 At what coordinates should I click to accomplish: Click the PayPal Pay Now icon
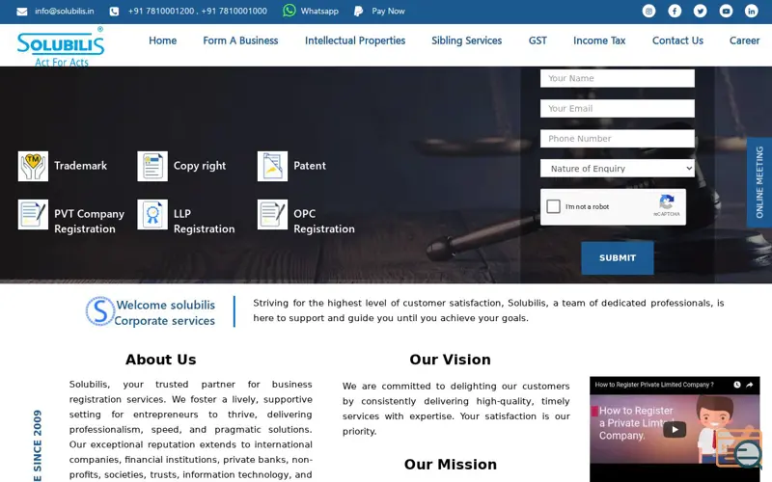tap(358, 12)
